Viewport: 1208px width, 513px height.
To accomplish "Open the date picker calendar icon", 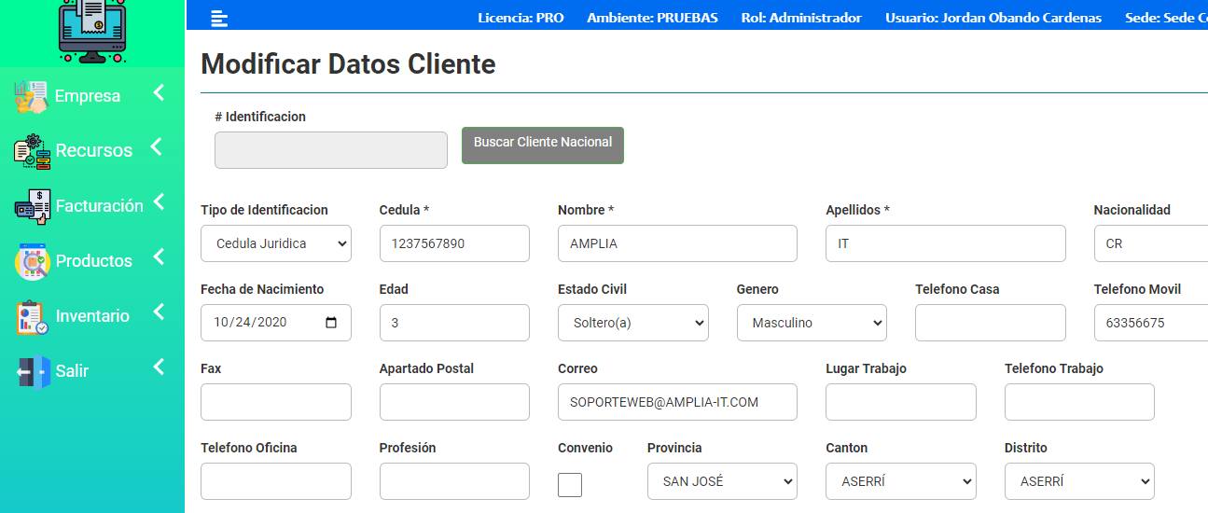I will pos(331,323).
